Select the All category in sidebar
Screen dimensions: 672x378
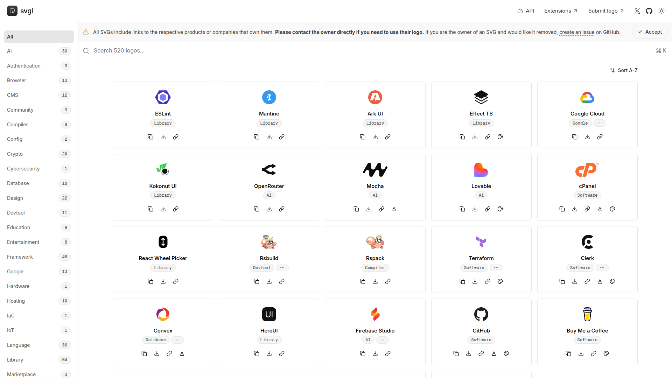(x=39, y=37)
